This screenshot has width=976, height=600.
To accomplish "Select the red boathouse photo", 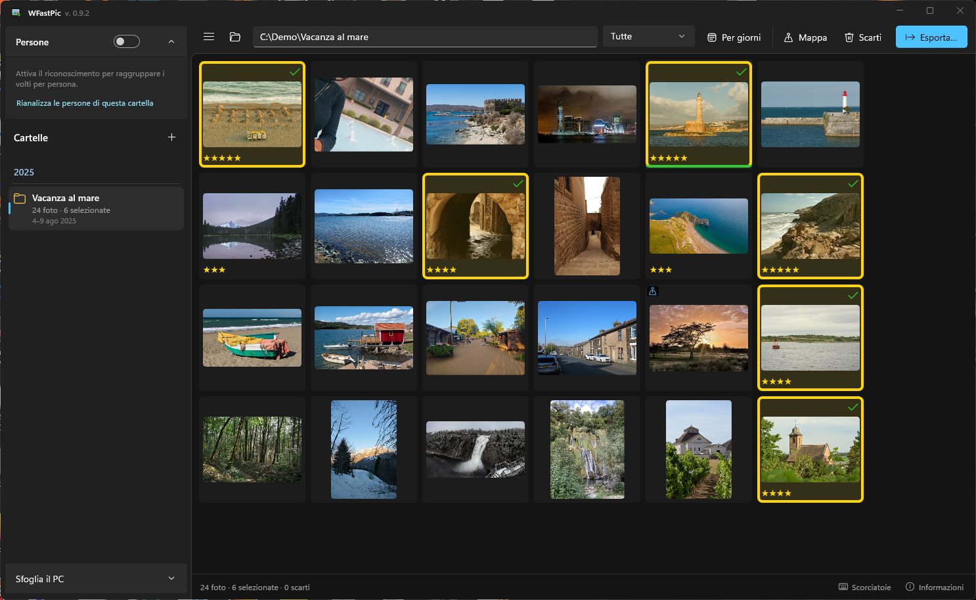I will pyautogui.click(x=364, y=338).
